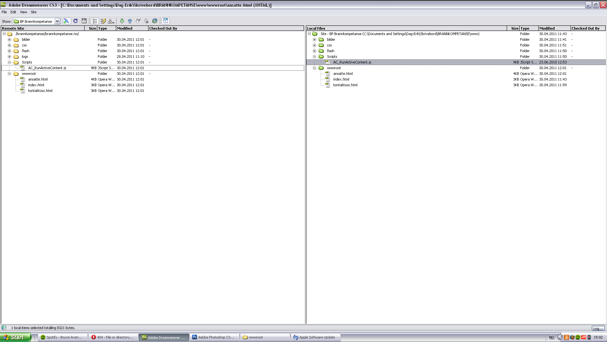The width and height of the screenshot is (607, 342).
Task: Collapse the remote Scripts folder
Action: [9, 62]
